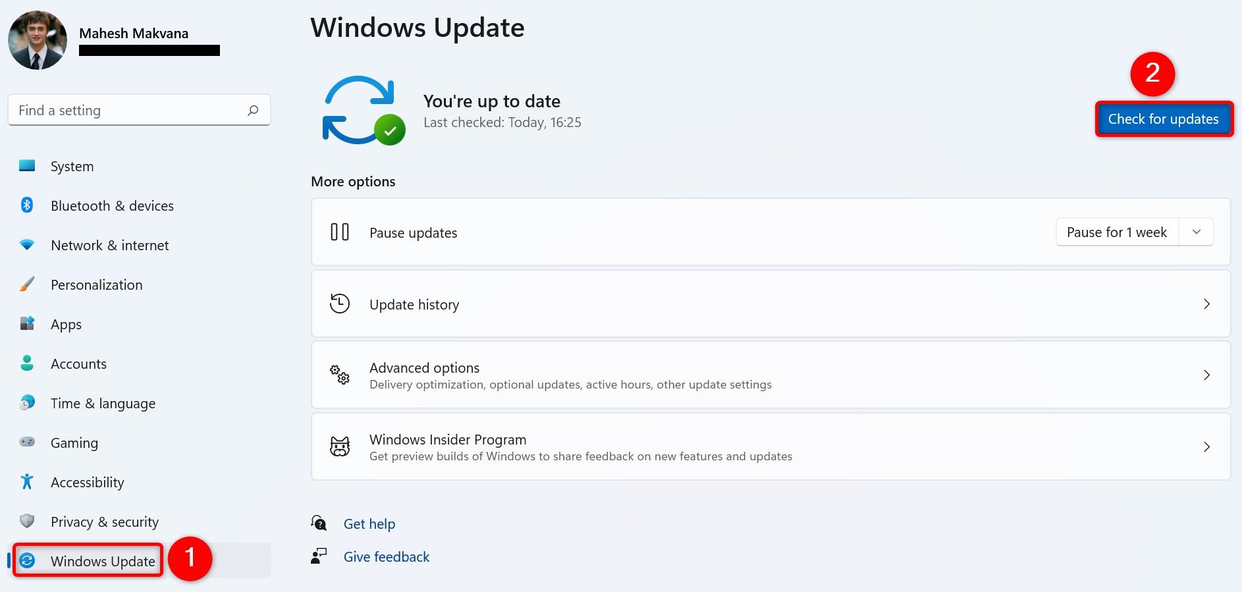Click the Pause for 1 week button
This screenshot has height=592, width=1242.
click(x=1117, y=232)
